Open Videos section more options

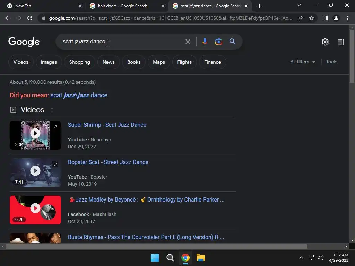pyautogui.click(x=52, y=110)
